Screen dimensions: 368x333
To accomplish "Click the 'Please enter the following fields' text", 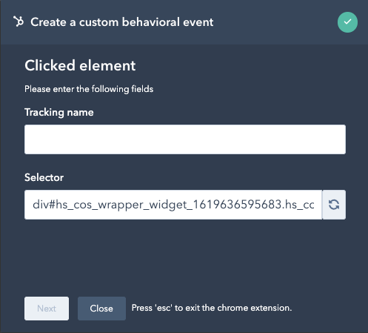I will pos(89,89).
